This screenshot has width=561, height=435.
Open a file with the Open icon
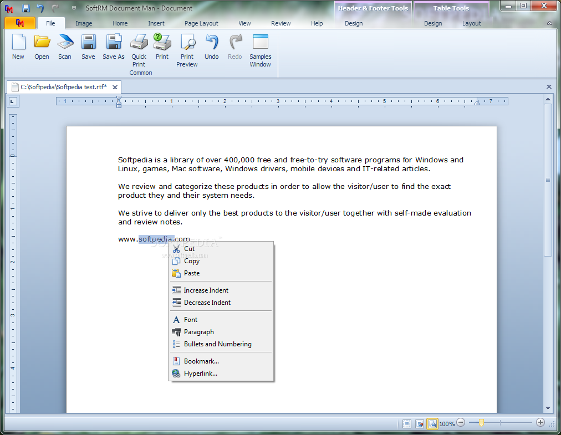(x=42, y=47)
